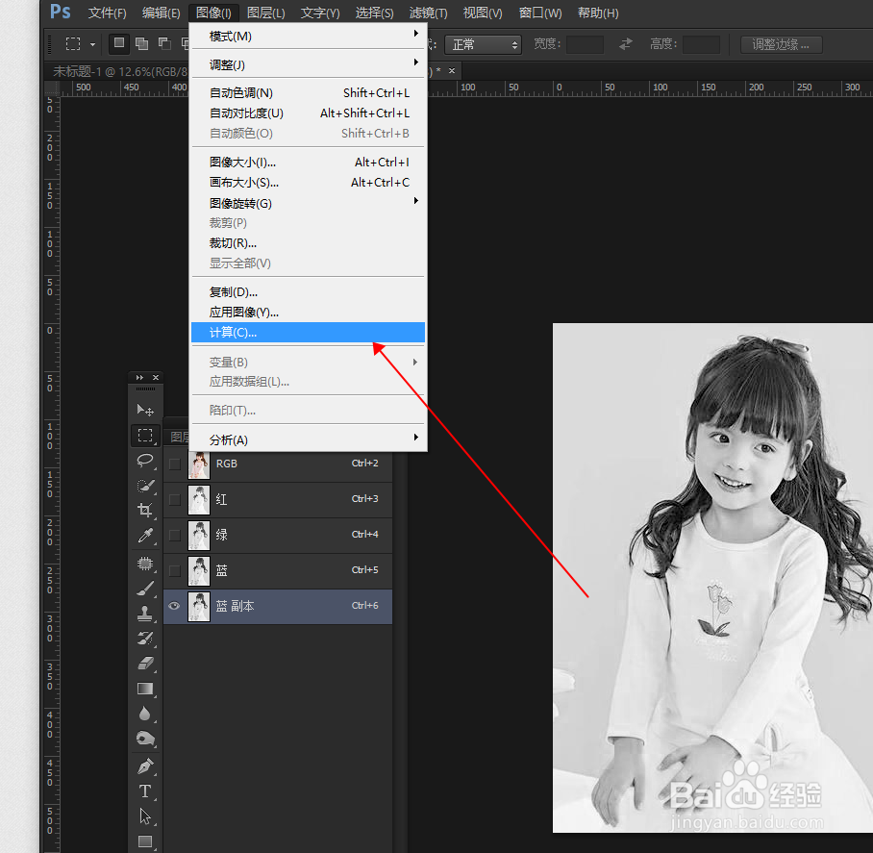Select the Move tool in toolbox
The width and height of the screenshot is (873, 853).
pos(145,410)
